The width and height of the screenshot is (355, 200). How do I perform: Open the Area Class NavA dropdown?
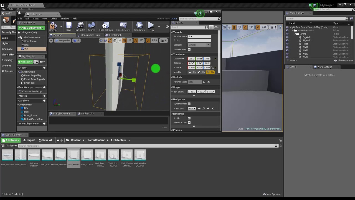192,109
